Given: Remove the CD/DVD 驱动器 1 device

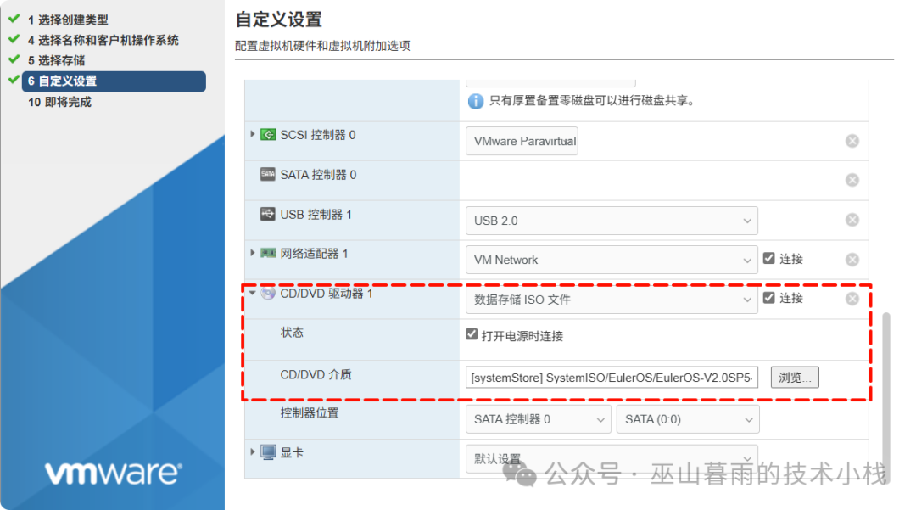Looking at the screenshot, I should tap(852, 298).
